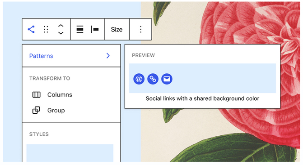Select the style preview thumbnail under Styles
Viewport: 303px width, 165px height.
tap(70, 153)
